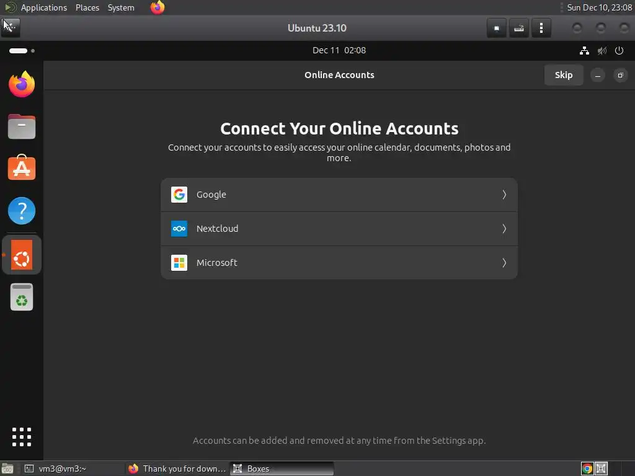
Task: Open Firefox from the Ubuntu dock
Action: 22,84
